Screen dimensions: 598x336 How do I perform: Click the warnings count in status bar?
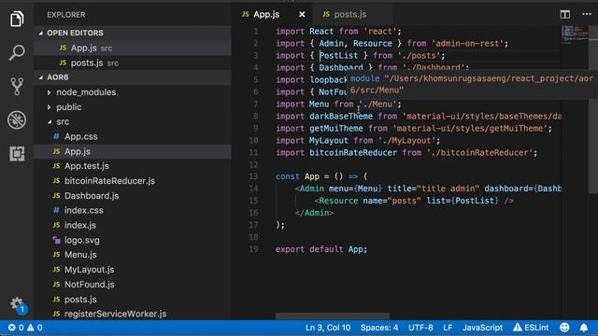pyautogui.click(x=35, y=328)
